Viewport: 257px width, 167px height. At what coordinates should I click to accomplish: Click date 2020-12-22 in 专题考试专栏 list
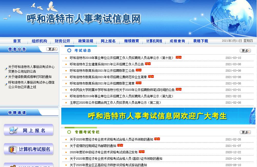pos(233,152)
